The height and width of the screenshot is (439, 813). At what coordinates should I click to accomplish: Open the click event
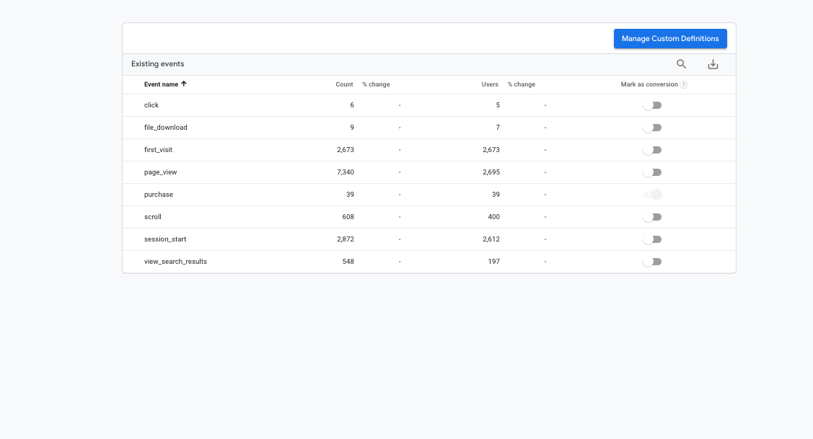151,105
